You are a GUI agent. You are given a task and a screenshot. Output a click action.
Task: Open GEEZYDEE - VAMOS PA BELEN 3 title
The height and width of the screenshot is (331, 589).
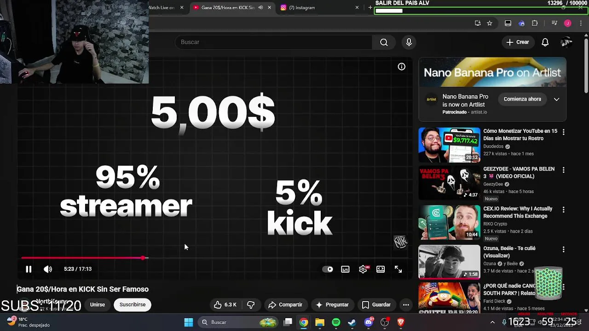pyautogui.click(x=519, y=173)
